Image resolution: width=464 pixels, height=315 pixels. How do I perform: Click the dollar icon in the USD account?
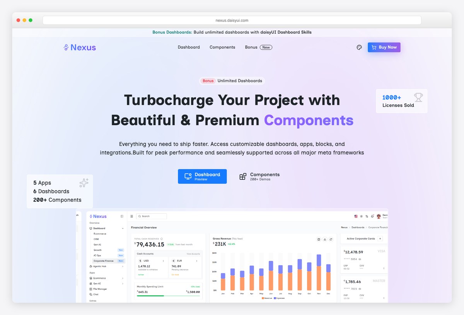tap(140, 261)
